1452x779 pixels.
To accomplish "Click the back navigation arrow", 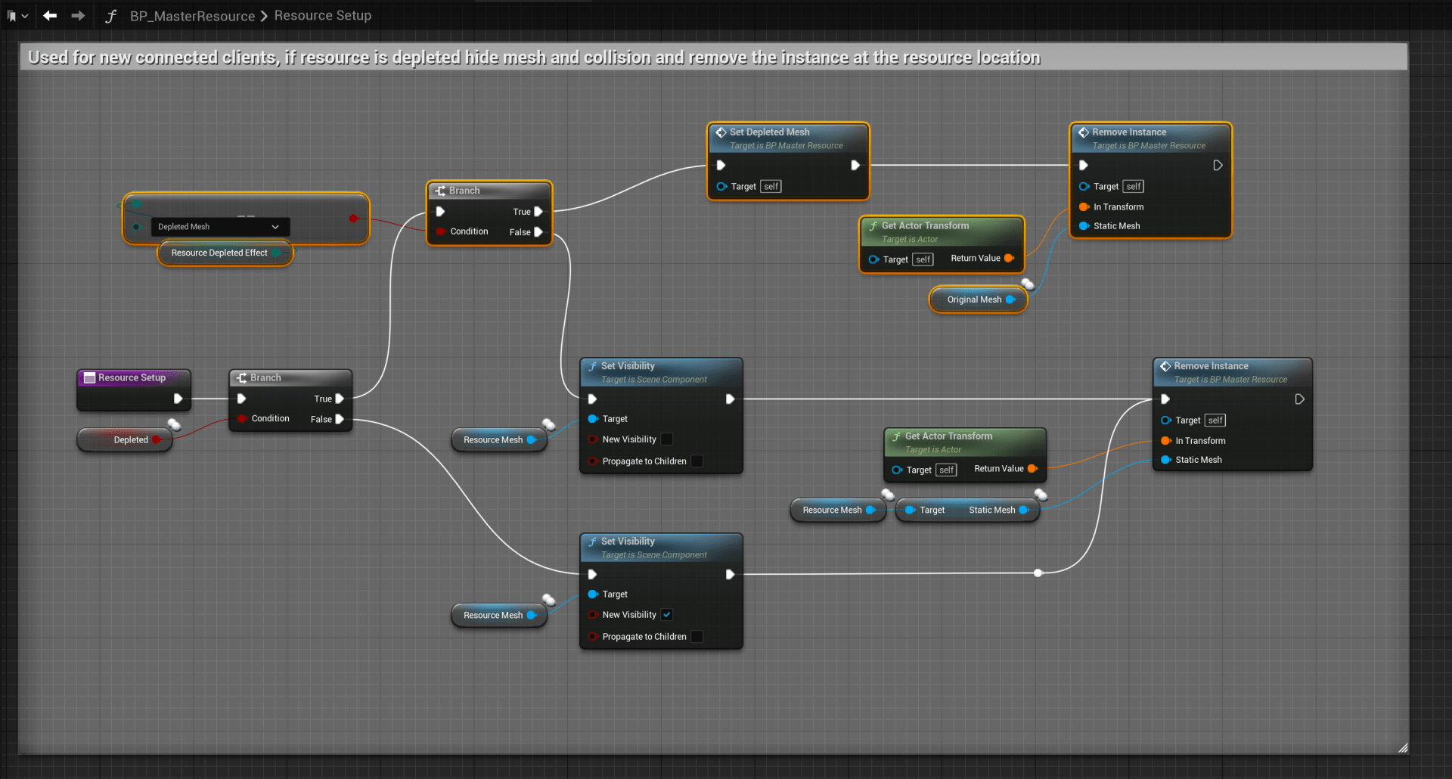I will point(50,16).
